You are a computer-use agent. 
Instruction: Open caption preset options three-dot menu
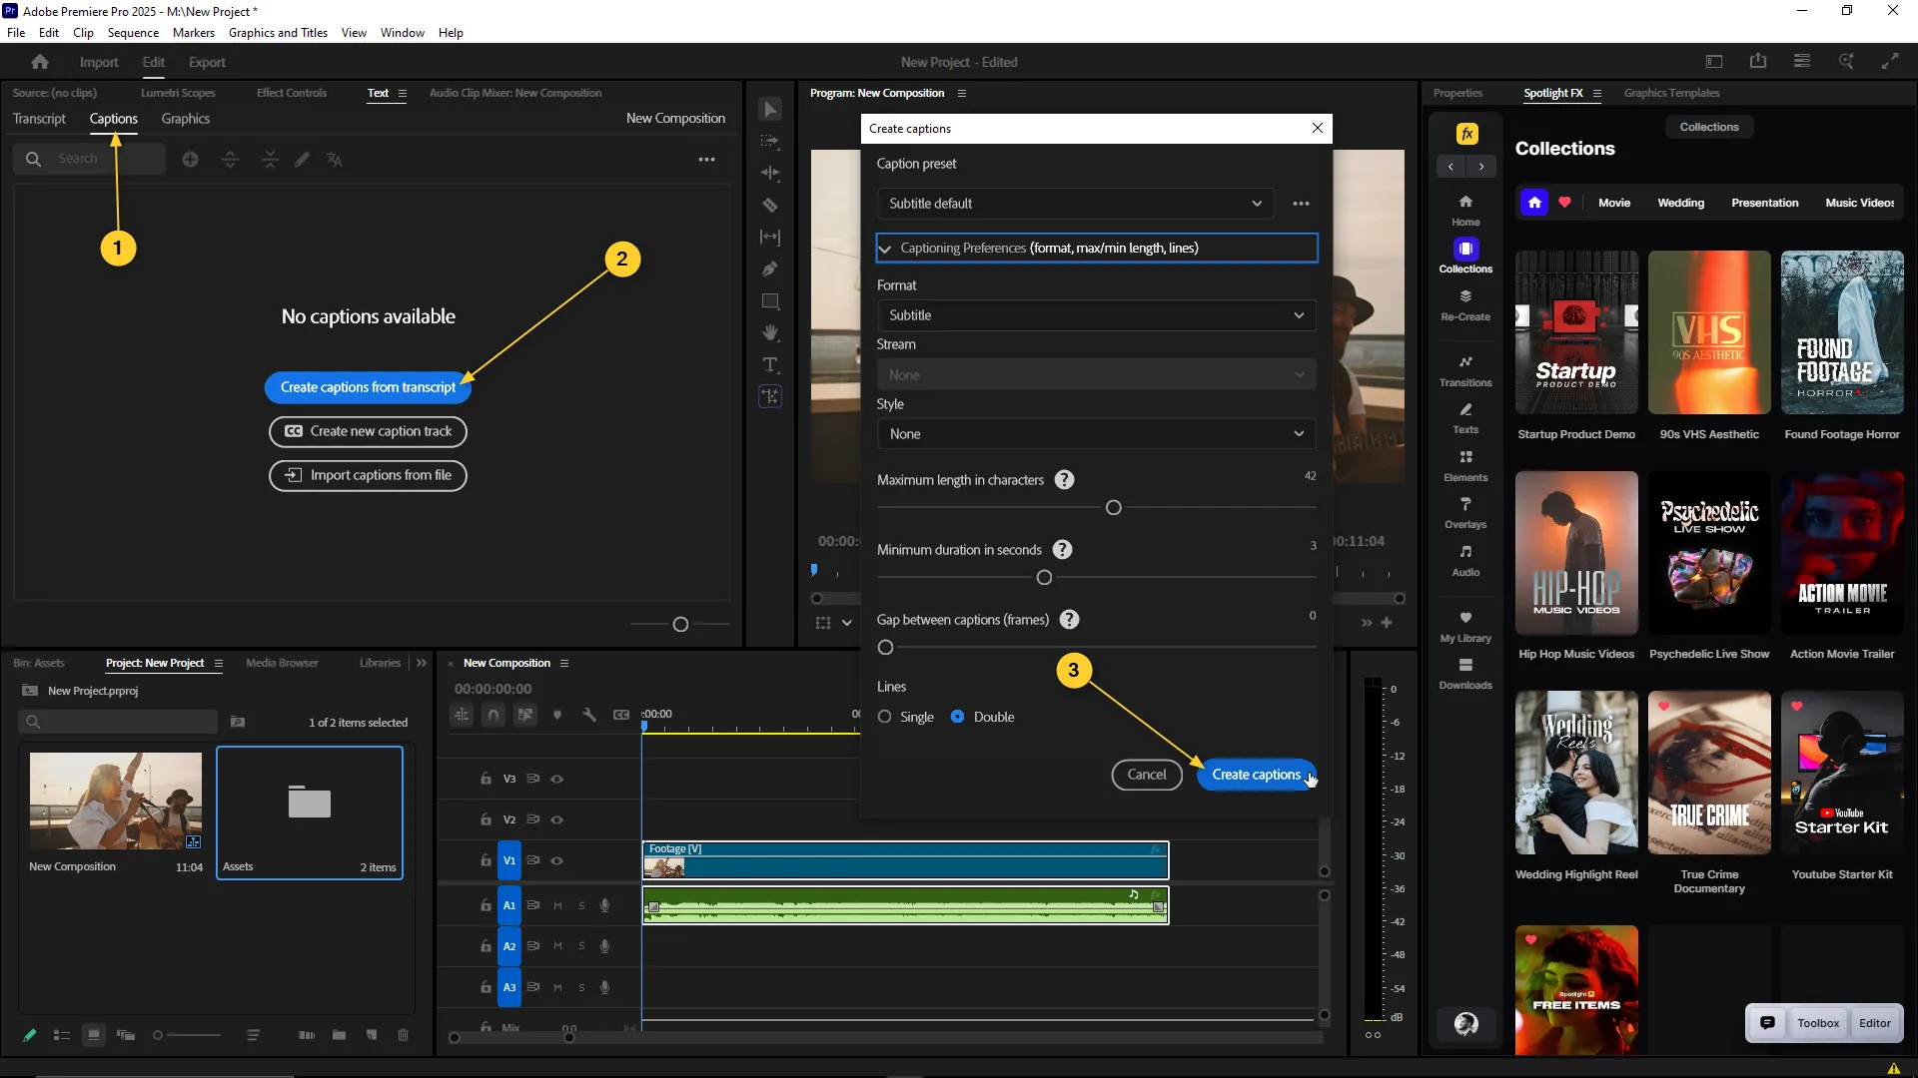[x=1301, y=204]
